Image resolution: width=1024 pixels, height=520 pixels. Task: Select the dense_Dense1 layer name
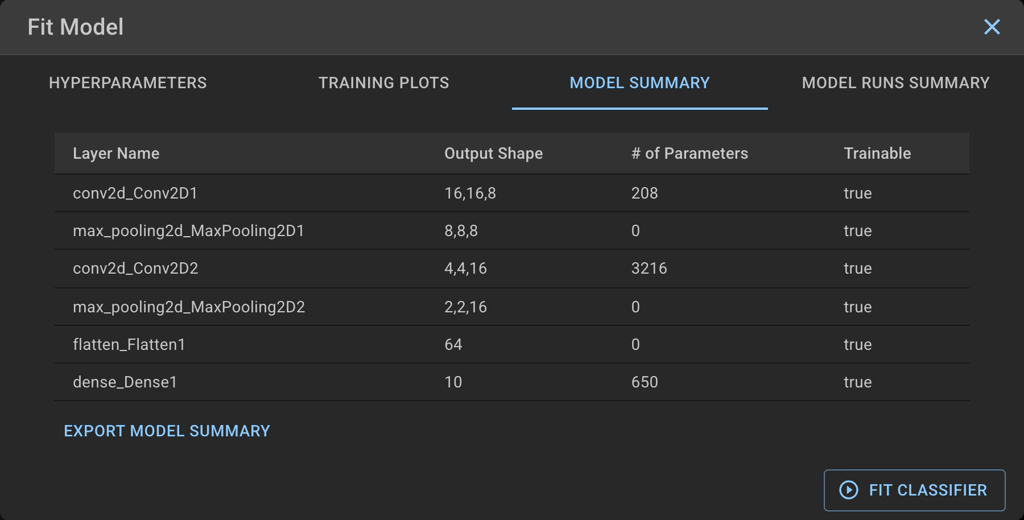point(125,382)
